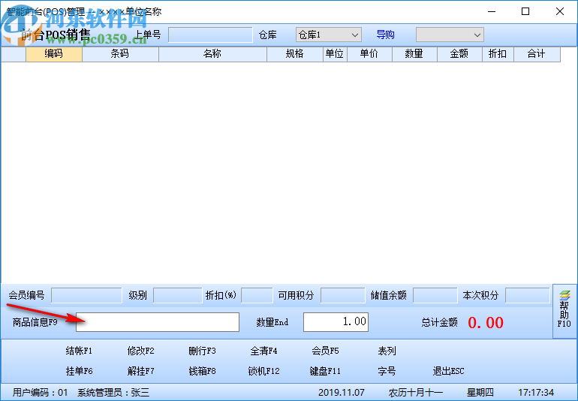This screenshot has height=401, width=578.
Task: Minimize the POS window
Action: tap(492, 11)
